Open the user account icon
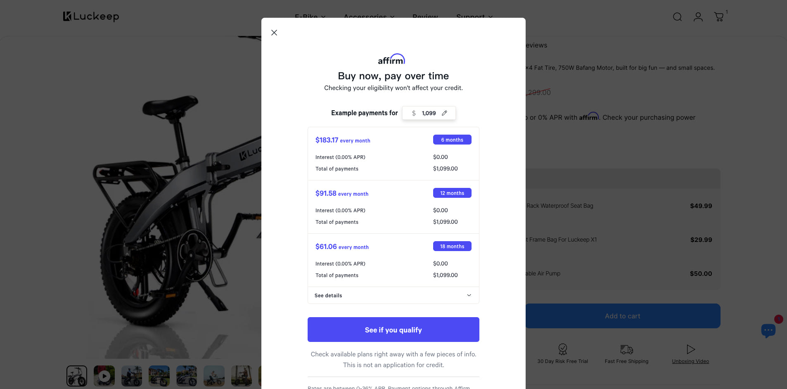 coord(698,17)
